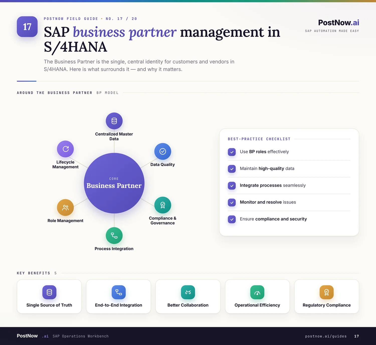
Task: Click the BP MODEL label
Action: point(108,93)
